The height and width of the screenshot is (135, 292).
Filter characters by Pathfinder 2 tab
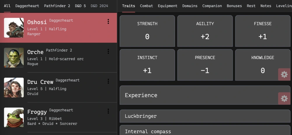point(57,6)
